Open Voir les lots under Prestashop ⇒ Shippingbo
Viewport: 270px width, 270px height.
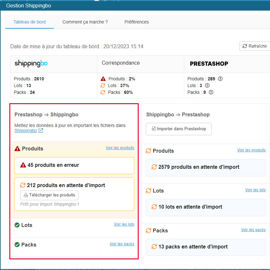pos(124,224)
